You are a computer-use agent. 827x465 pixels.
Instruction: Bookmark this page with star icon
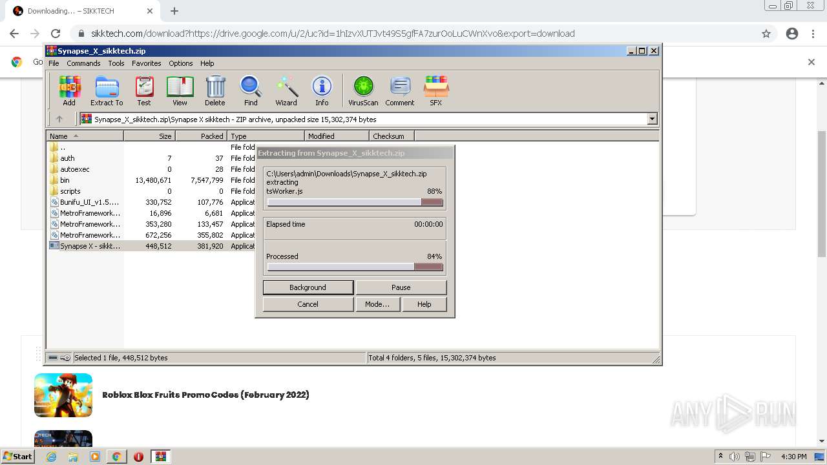click(x=766, y=34)
